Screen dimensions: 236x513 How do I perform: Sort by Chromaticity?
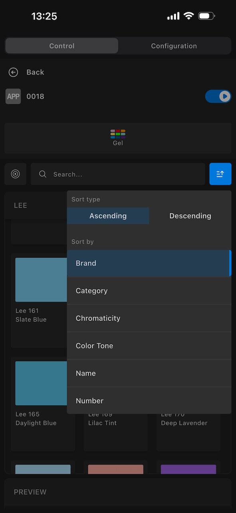click(149, 318)
